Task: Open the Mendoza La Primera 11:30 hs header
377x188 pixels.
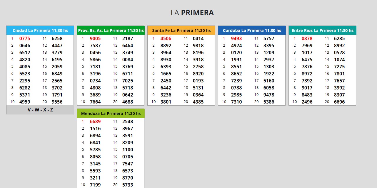Action: coord(111,114)
